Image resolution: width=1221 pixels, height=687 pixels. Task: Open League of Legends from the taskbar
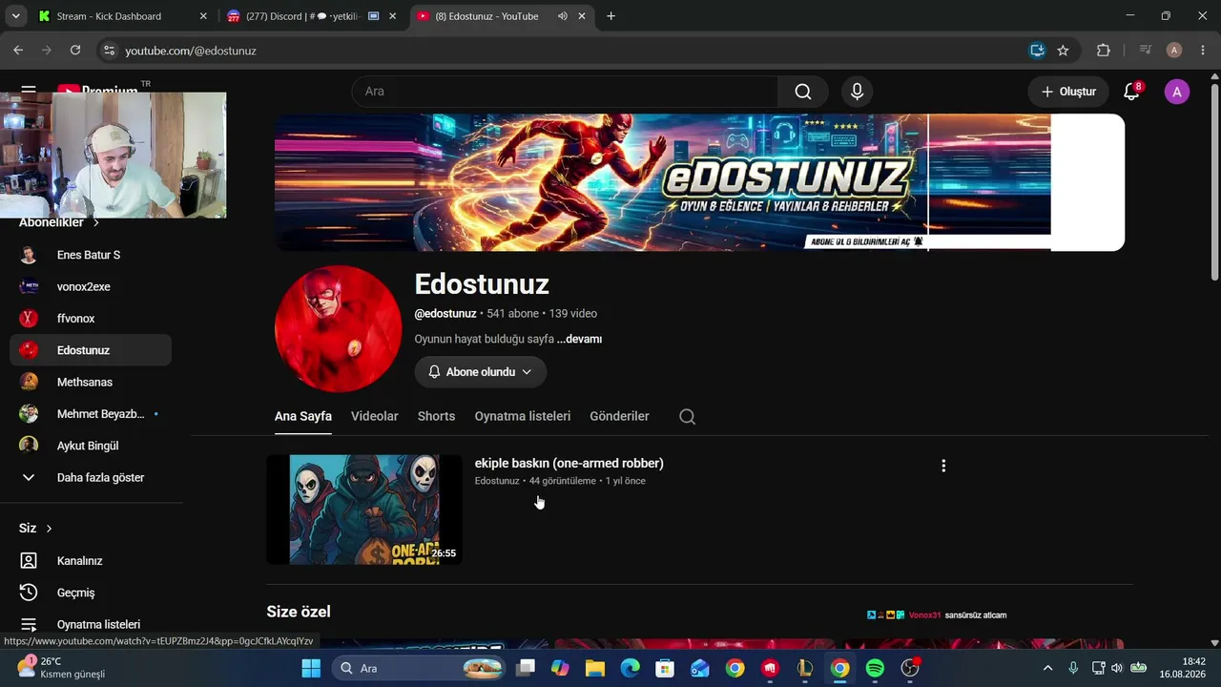point(805,668)
